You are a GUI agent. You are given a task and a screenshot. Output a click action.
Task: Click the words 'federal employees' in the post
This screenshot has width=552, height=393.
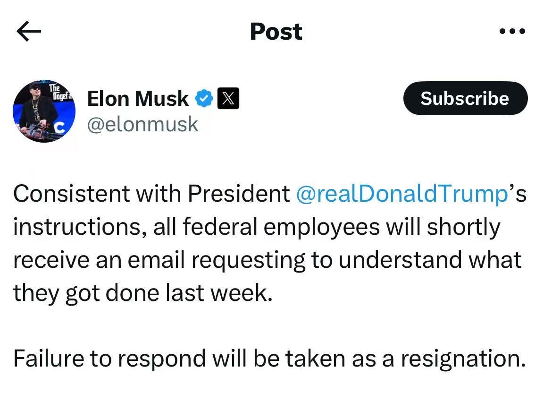click(x=281, y=227)
